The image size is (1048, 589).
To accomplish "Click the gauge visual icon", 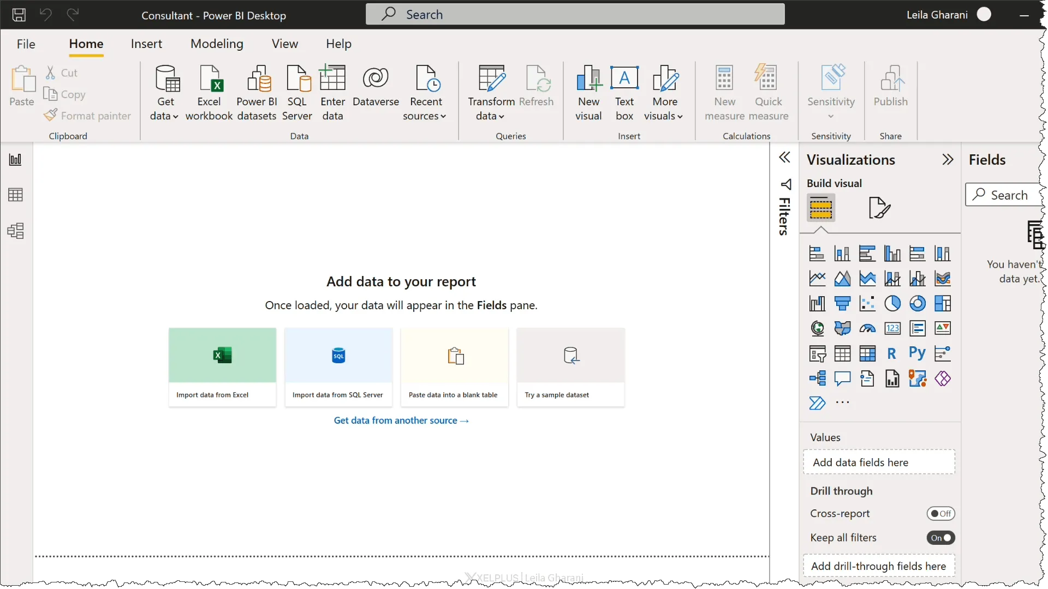I will 867,328.
